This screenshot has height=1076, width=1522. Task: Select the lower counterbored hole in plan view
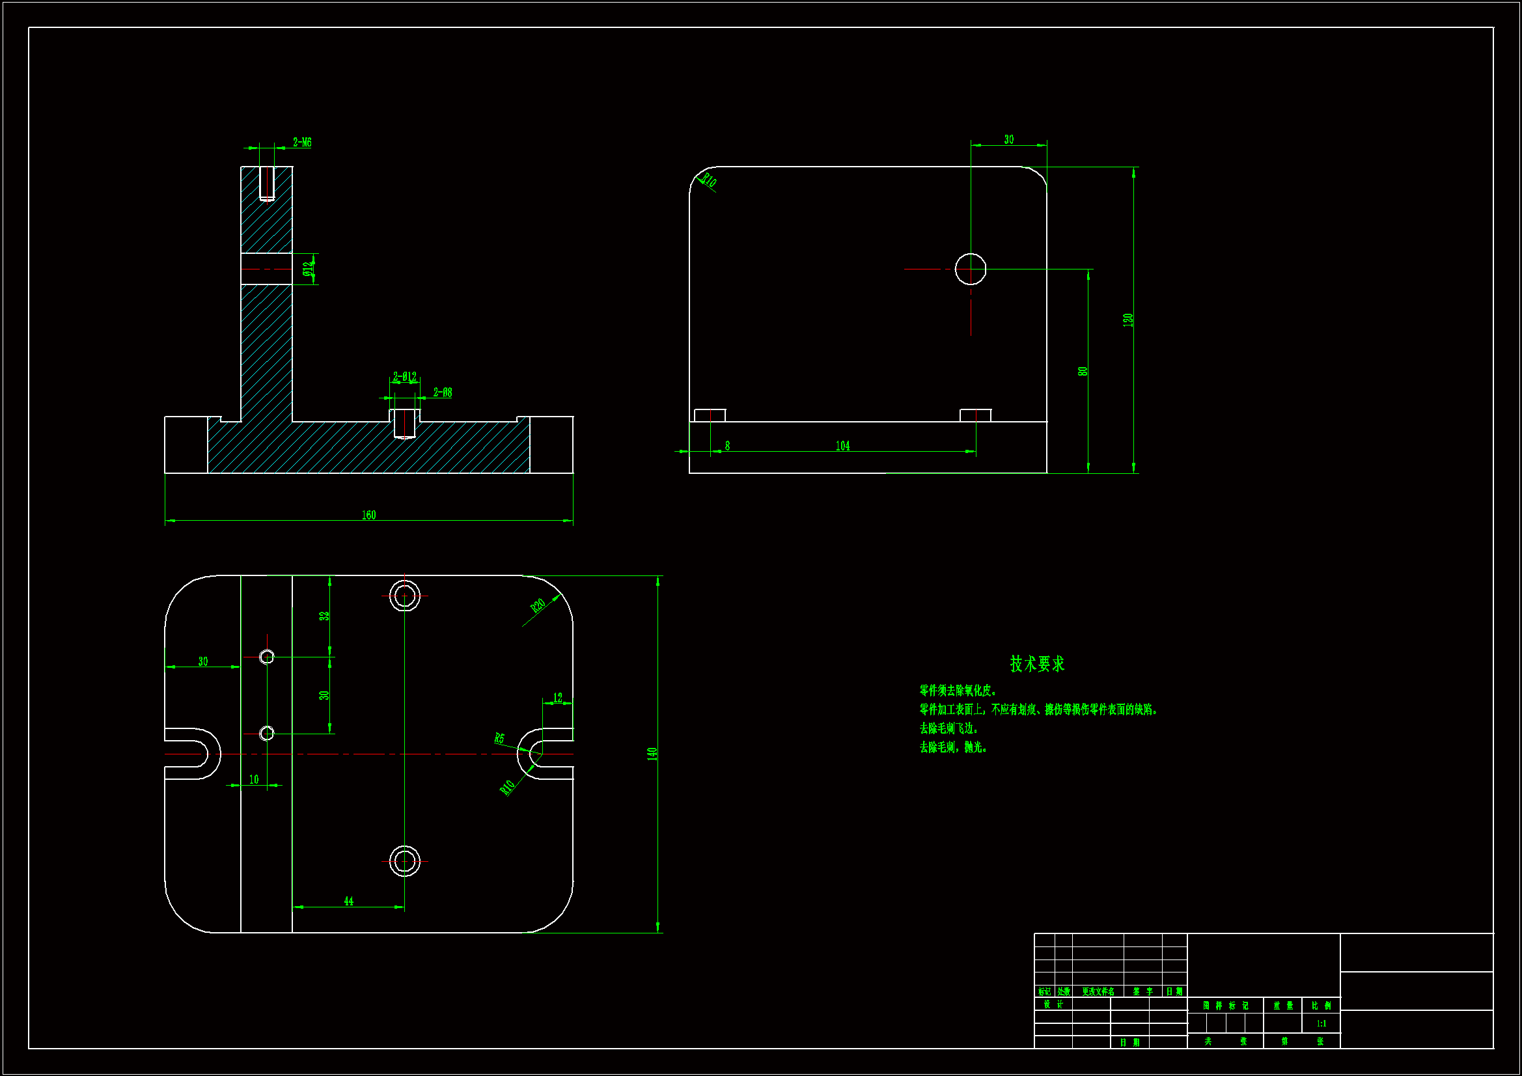tap(404, 861)
